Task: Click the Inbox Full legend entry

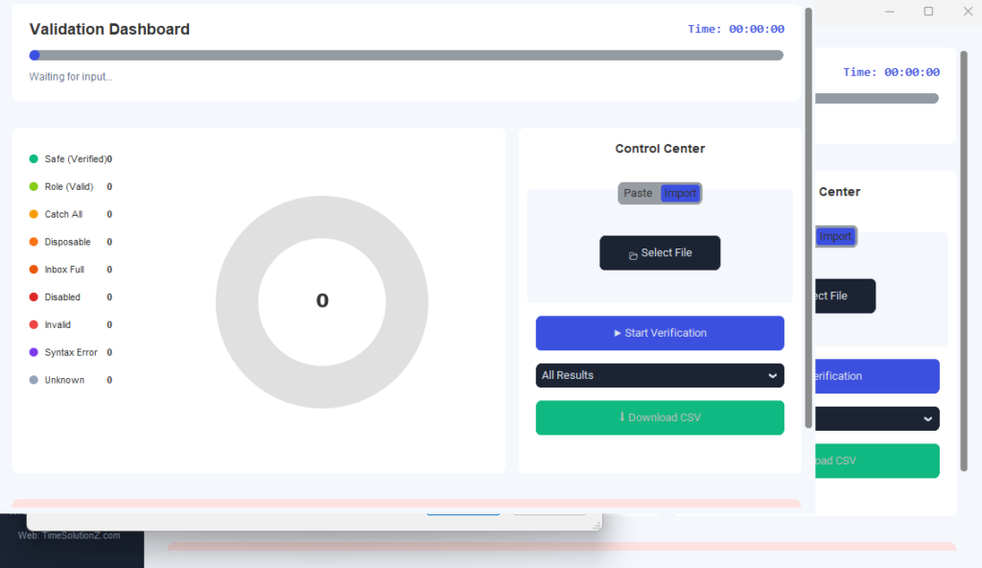Action: [64, 270]
